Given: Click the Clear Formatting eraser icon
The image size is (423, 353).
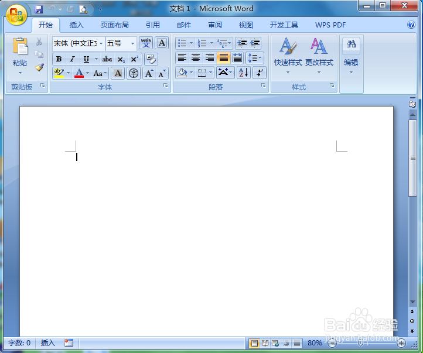Looking at the screenshot, I should pyautogui.click(x=151, y=59).
